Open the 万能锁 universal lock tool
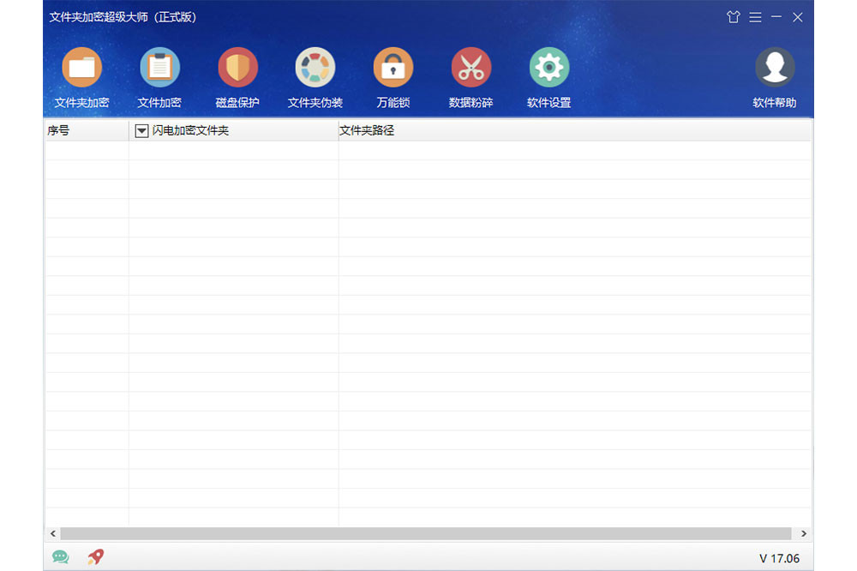Screen dimensions: 857x571 coord(393,68)
